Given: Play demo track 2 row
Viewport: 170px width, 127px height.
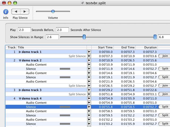Looking at the screenshot, I should tap(89, 60).
